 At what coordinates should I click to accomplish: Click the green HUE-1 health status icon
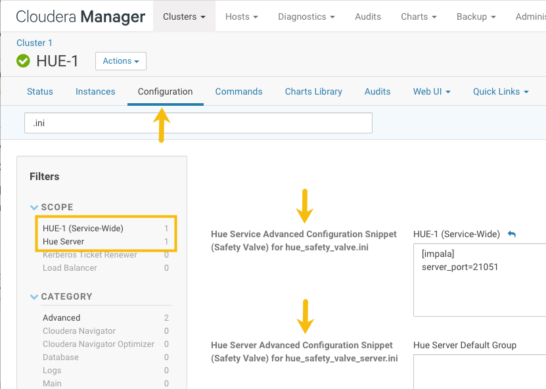tap(24, 61)
